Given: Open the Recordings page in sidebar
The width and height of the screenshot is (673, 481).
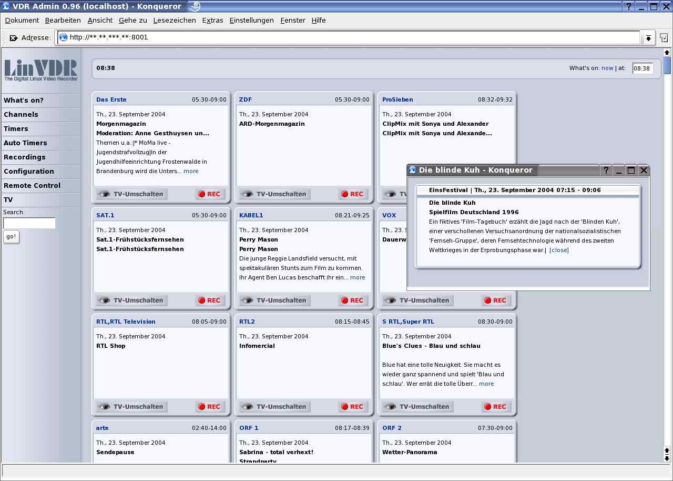Looking at the screenshot, I should [x=25, y=157].
